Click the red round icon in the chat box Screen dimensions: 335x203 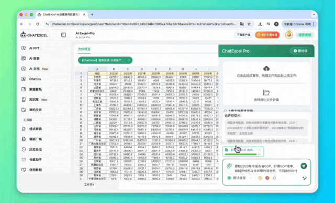267,178
